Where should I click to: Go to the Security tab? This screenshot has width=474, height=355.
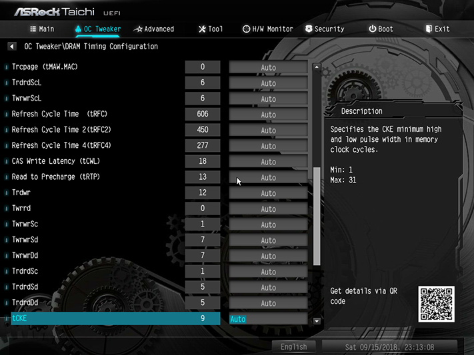click(325, 29)
